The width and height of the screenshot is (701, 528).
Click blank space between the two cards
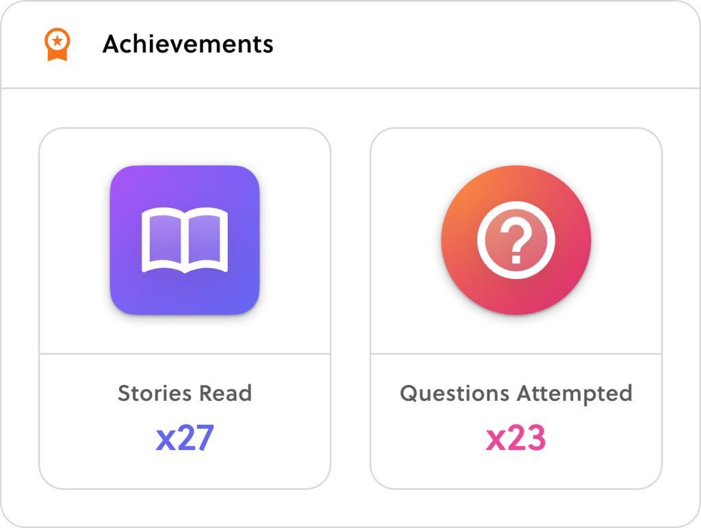350,308
